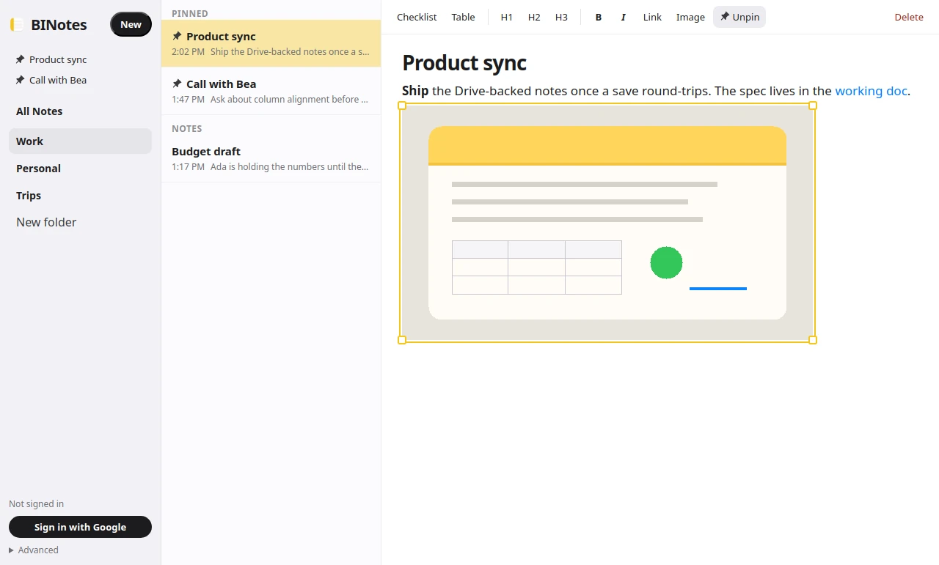Show All Notes
Screen dimensions: 939x565
pos(80,111)
